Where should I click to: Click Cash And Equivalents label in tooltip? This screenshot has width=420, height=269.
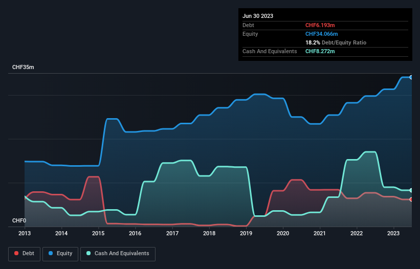click(x=270, y=51)
